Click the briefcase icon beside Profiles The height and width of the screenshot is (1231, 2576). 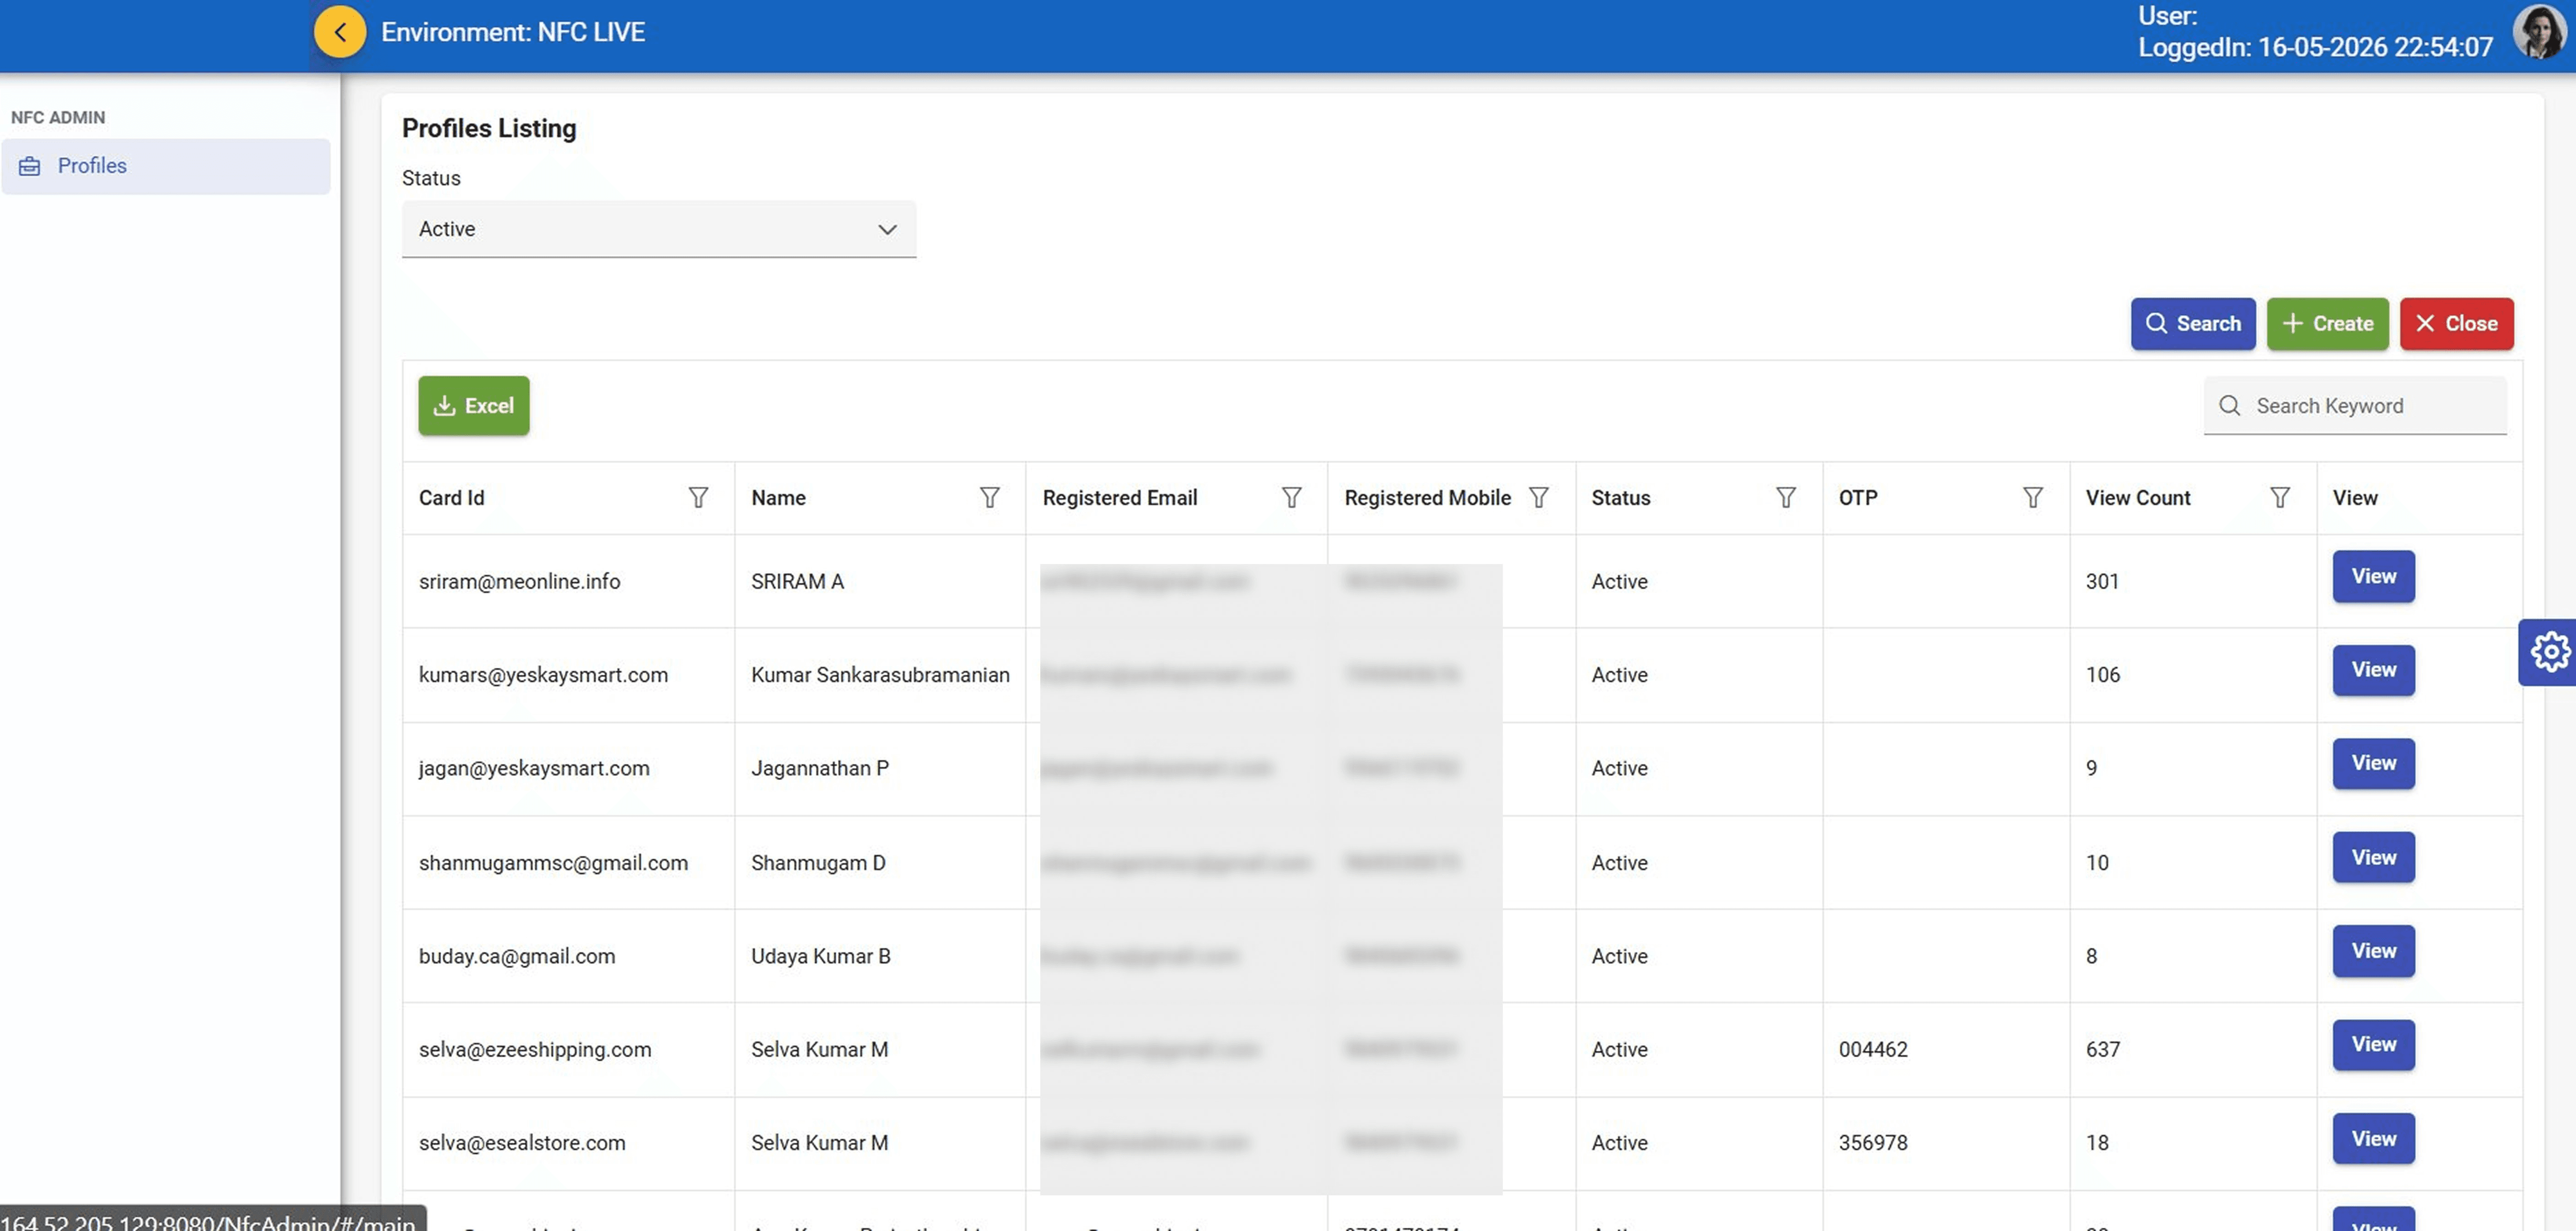(x=30, y=166)
